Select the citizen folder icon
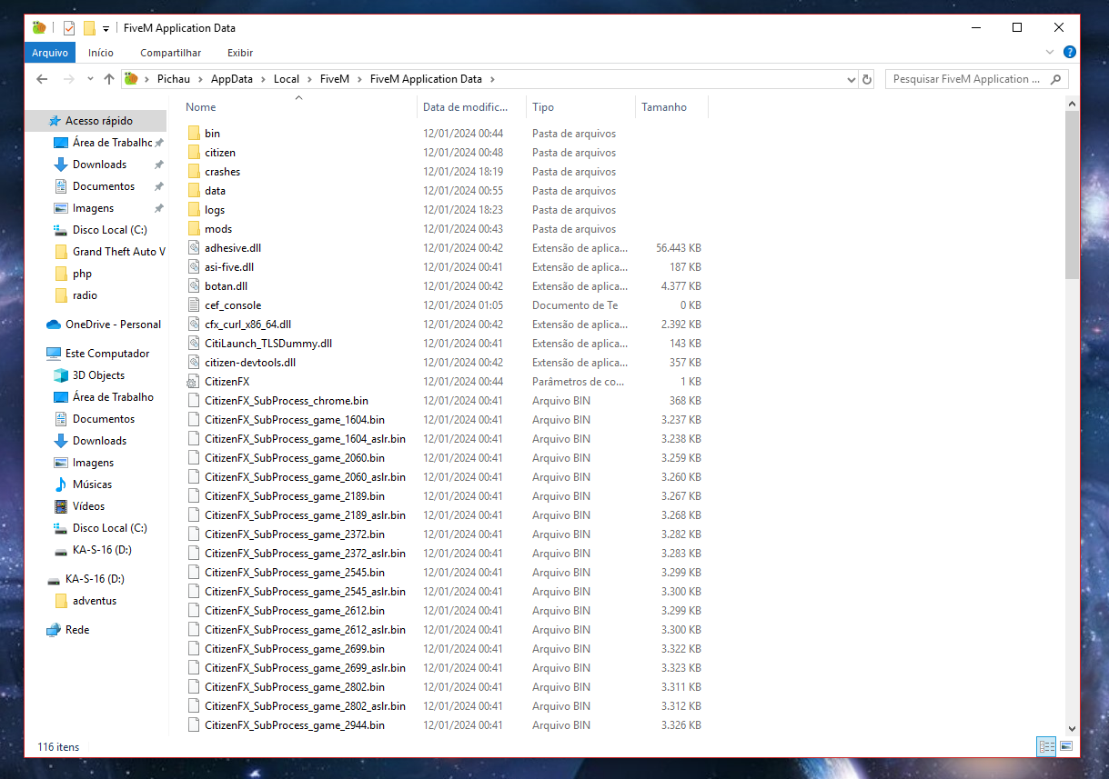Screen dimensions: 1109x779 tap(193, 153)
